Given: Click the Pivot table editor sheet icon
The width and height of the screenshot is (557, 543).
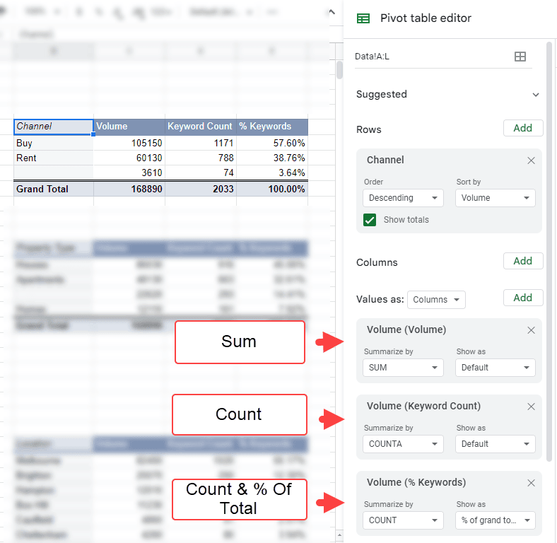Looking at the screenshot, I should pos(363,18).
